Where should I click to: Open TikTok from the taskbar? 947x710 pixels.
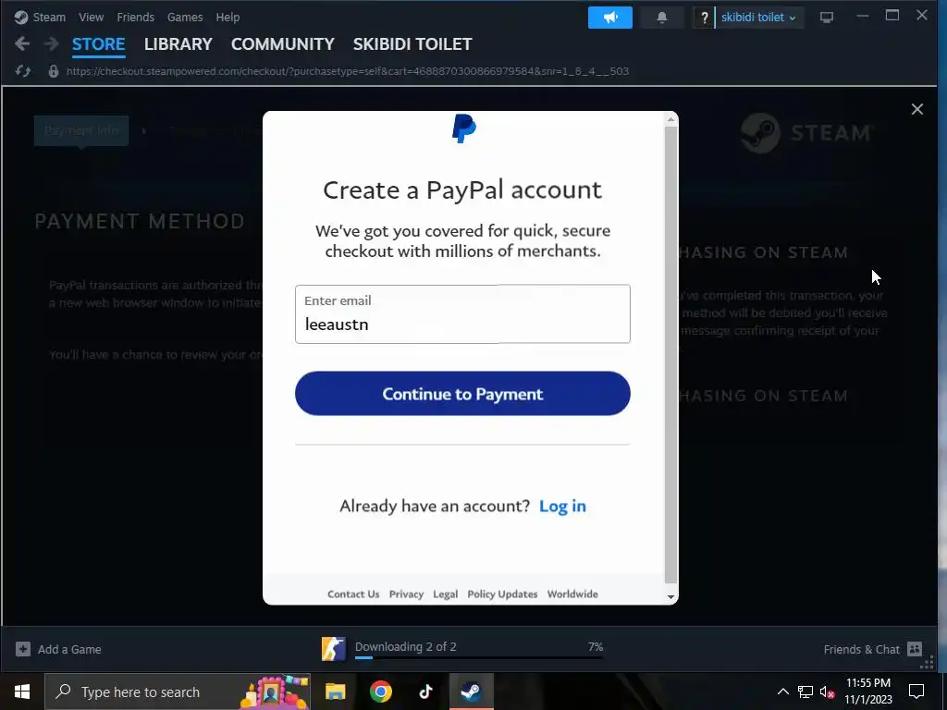[425, 692]
